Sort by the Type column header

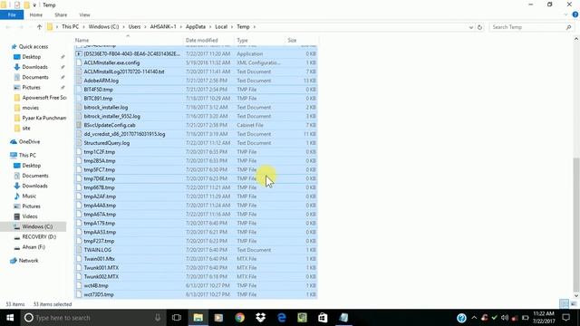(242, 40)
